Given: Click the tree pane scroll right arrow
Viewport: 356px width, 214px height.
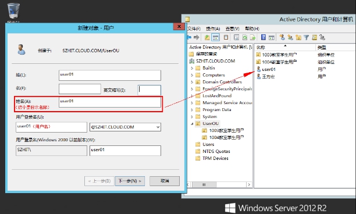Looking at the screenshot, I should (249, 184).
